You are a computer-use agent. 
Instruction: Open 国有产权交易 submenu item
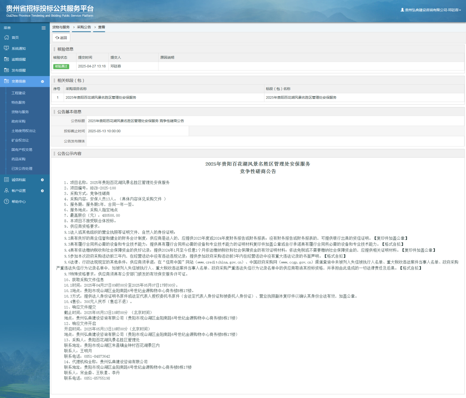point(22,150)
